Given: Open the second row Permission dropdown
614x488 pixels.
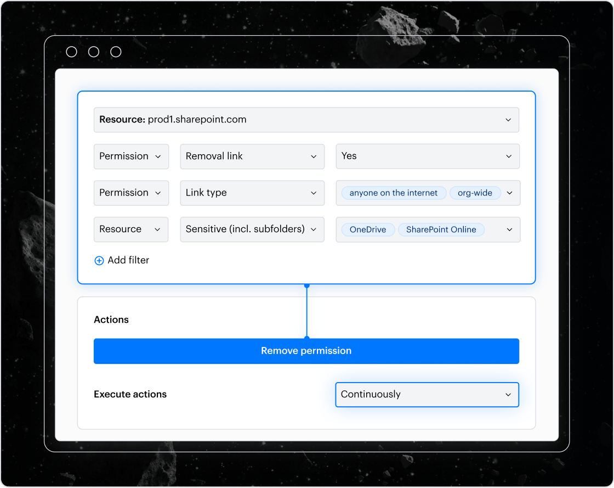Looking at the screenshot, I should tap(130, 193).
